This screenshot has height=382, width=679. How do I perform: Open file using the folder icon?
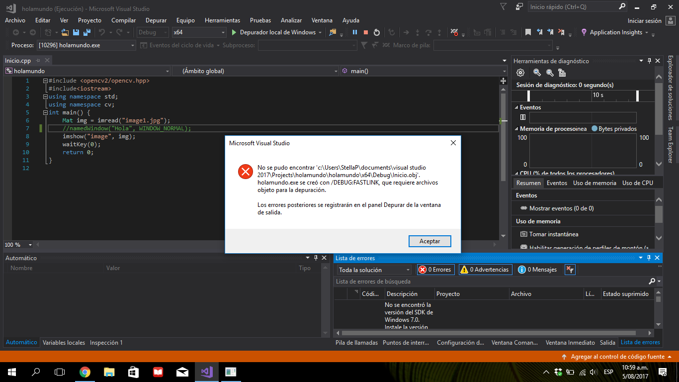coord(65,32)
